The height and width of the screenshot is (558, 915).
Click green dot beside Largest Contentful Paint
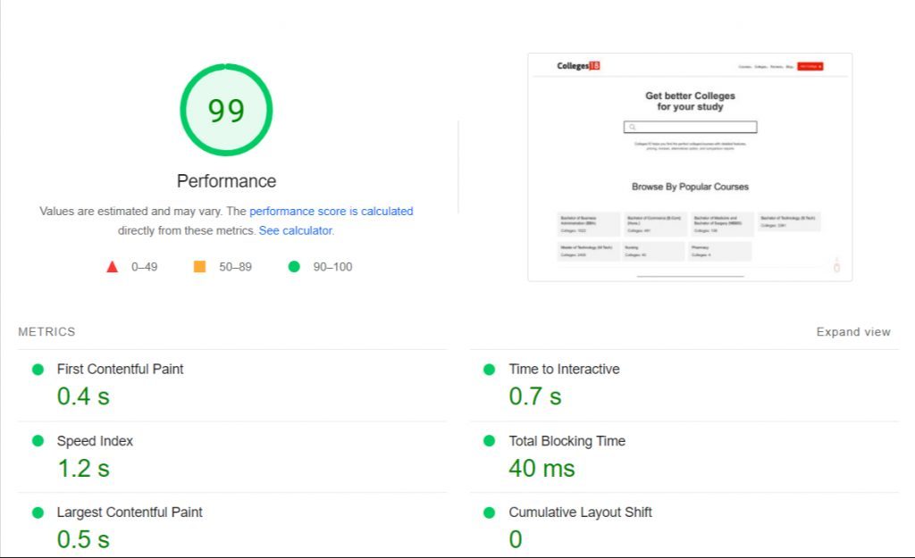38,512
